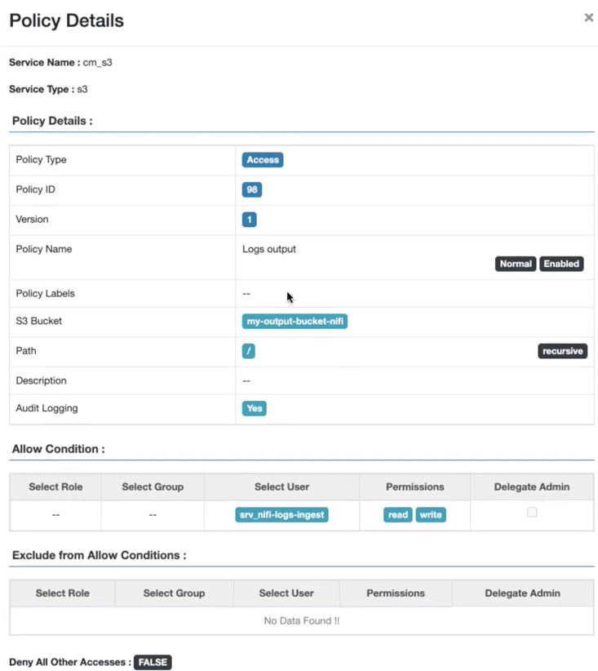The width and height of the screenshot is (598, 671).
Task: Click the read permission tag
Action: pos(397,515)
